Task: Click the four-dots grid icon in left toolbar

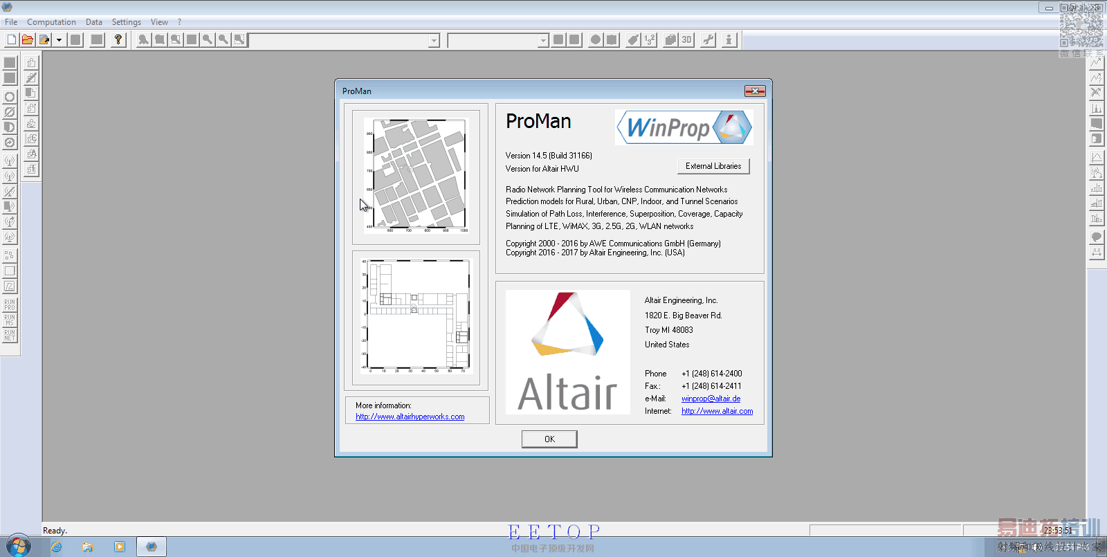Action: [x=10, y=255]
